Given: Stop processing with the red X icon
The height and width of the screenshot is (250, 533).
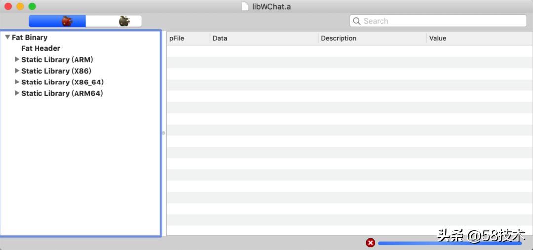Looking at the screenshot, I should [371, 243].
